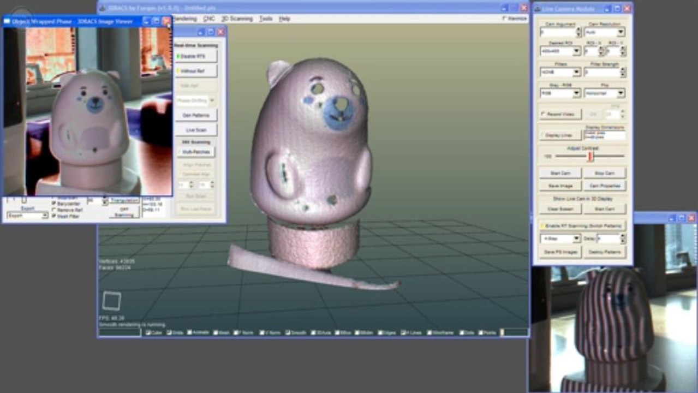Click the Live Scan button
This screenshot has height=393, width=698.
pos(196,130)
